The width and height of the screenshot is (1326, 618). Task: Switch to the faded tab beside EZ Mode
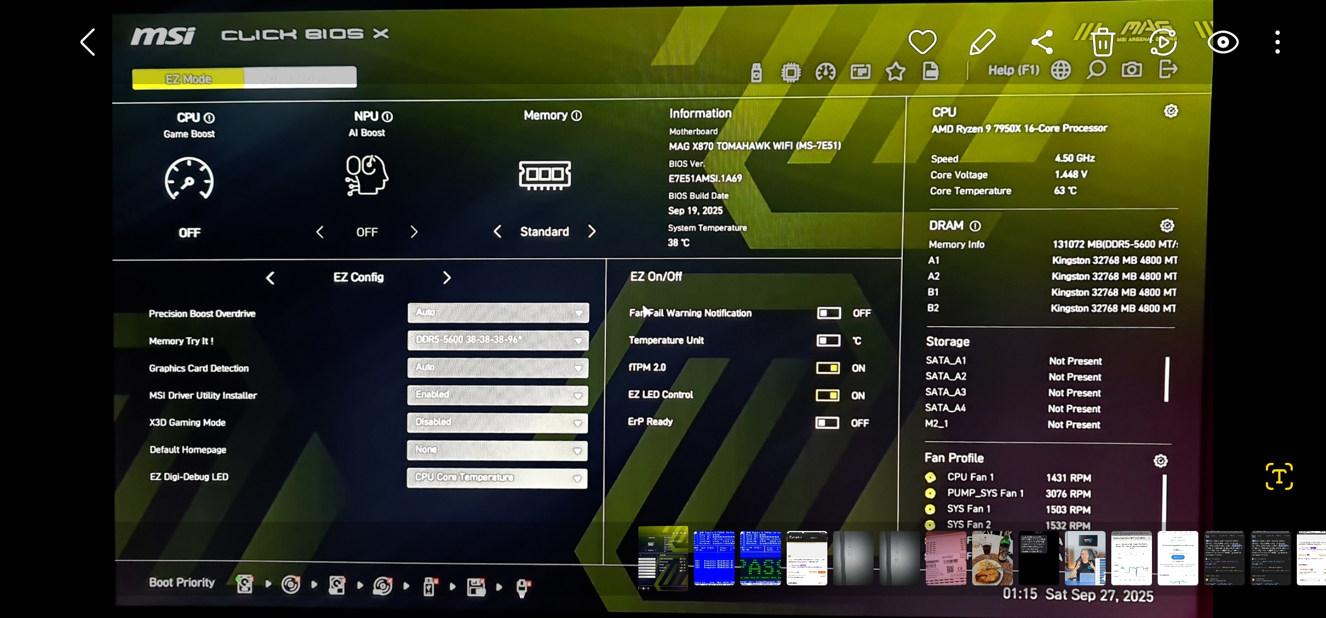click(300, 77)
